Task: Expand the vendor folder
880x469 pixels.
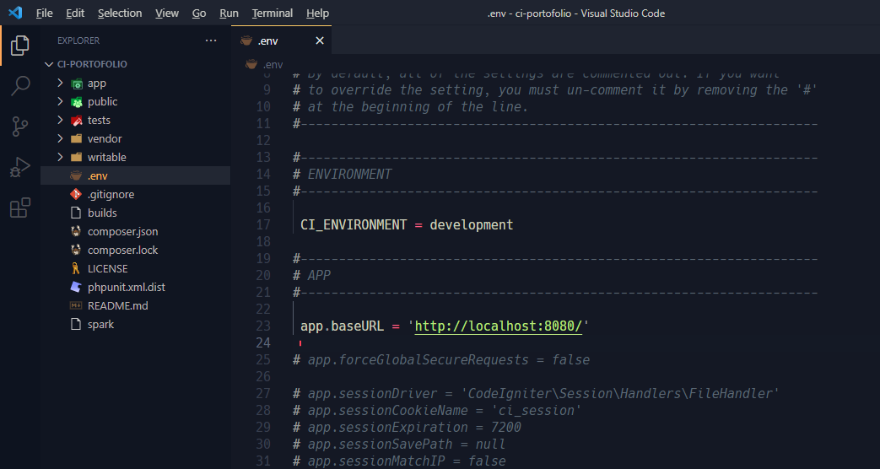Action: pyautogui.click(x=104, y=139)
